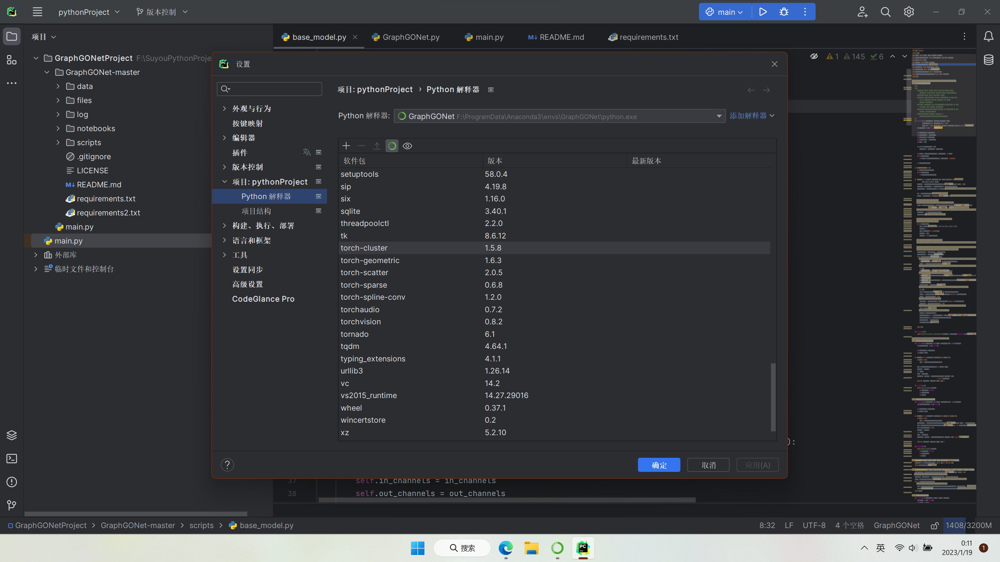Screen dimensions: 1000x562
Task: Confirm settings with the 确定 button
Action: pos(659,465)
